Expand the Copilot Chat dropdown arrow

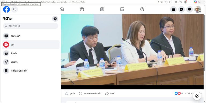click(x=204, y=2)
